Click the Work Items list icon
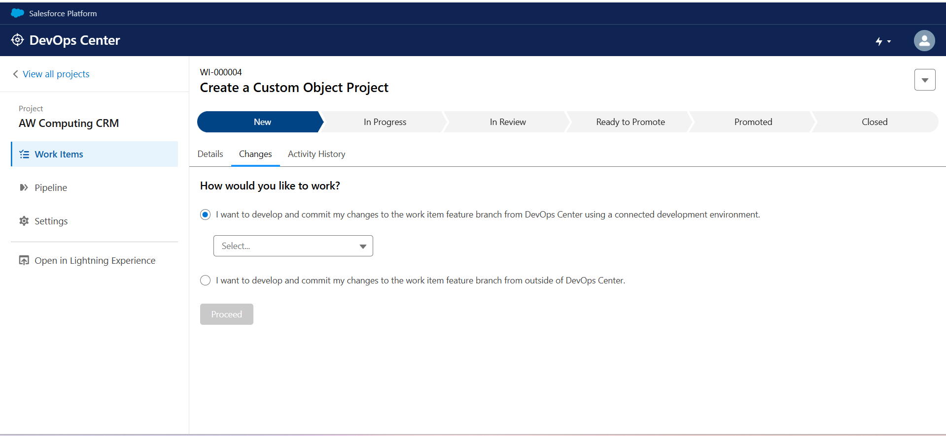This screenshot has height=436, width=946. click(x=24, y=155)
